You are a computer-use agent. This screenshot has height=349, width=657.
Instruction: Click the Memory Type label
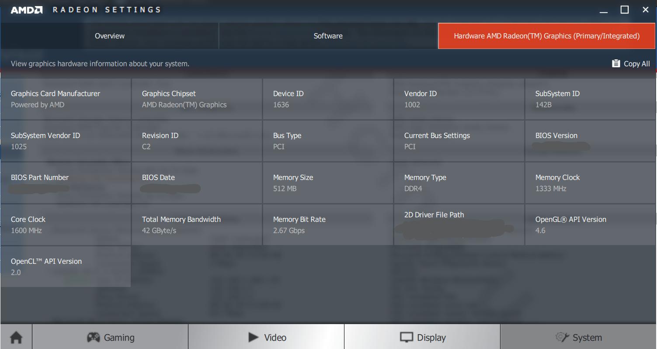(425, 177)
